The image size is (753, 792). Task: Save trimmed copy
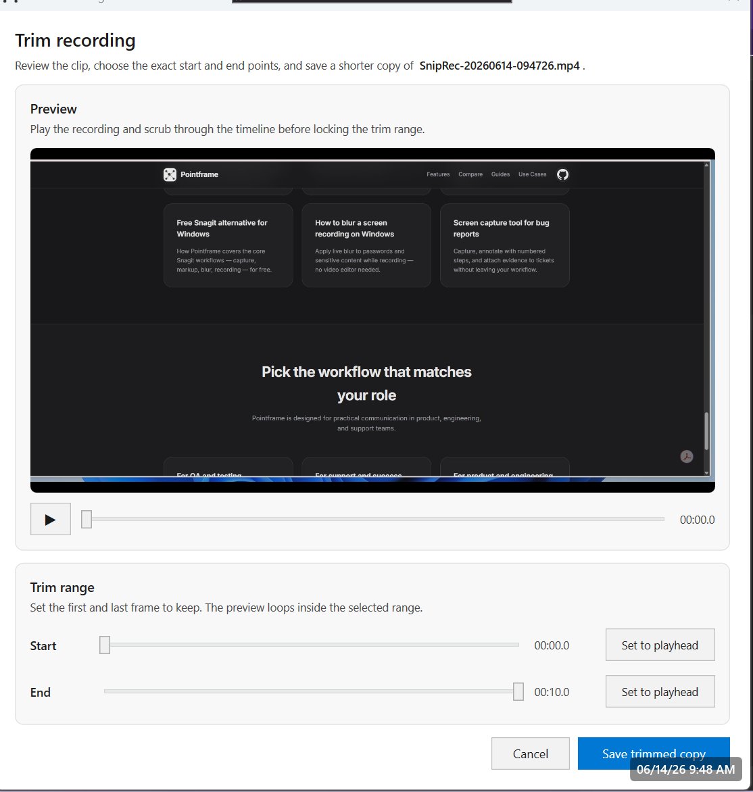(654, 753)
